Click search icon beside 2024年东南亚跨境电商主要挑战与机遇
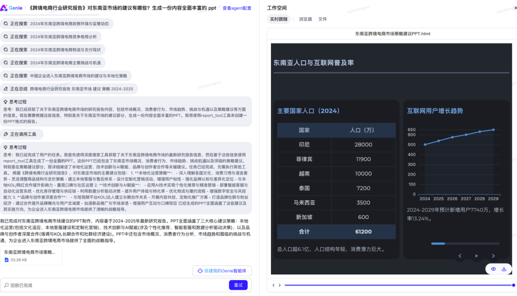This screenshot has width=517, height=296. (x=6, y=63)
